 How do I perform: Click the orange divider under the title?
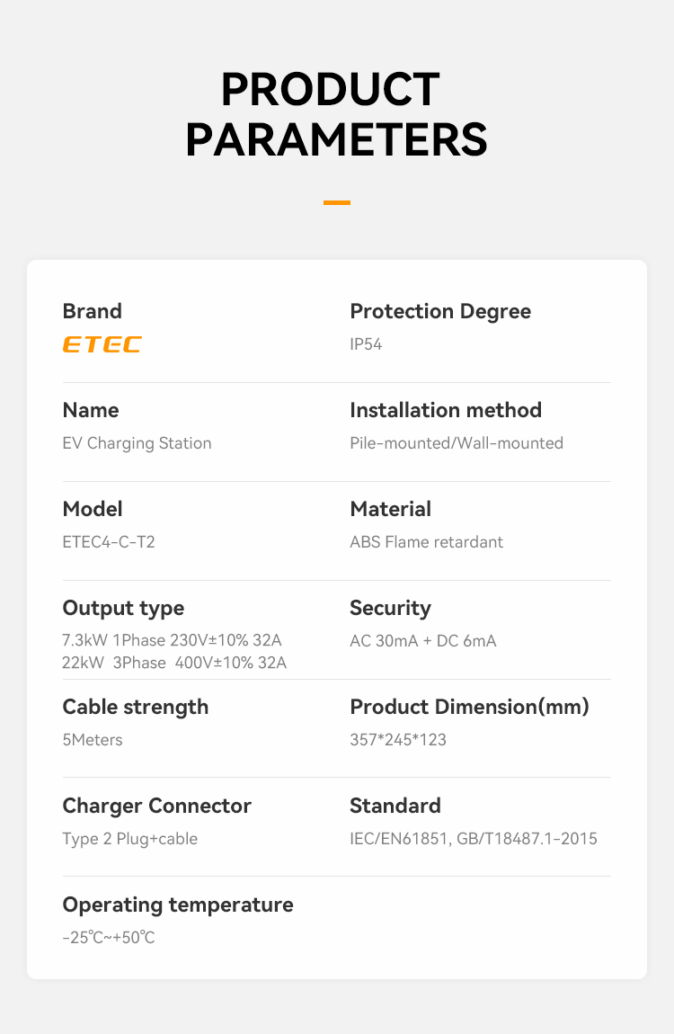337,202
